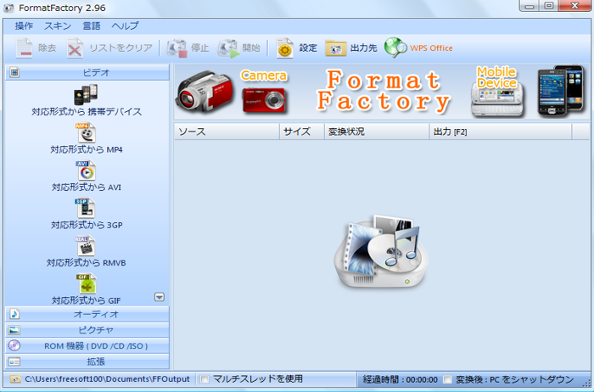Screen dimensions: 594x392
Task: Select the MP4 conversion icon
Action: [x=86, y=132]
